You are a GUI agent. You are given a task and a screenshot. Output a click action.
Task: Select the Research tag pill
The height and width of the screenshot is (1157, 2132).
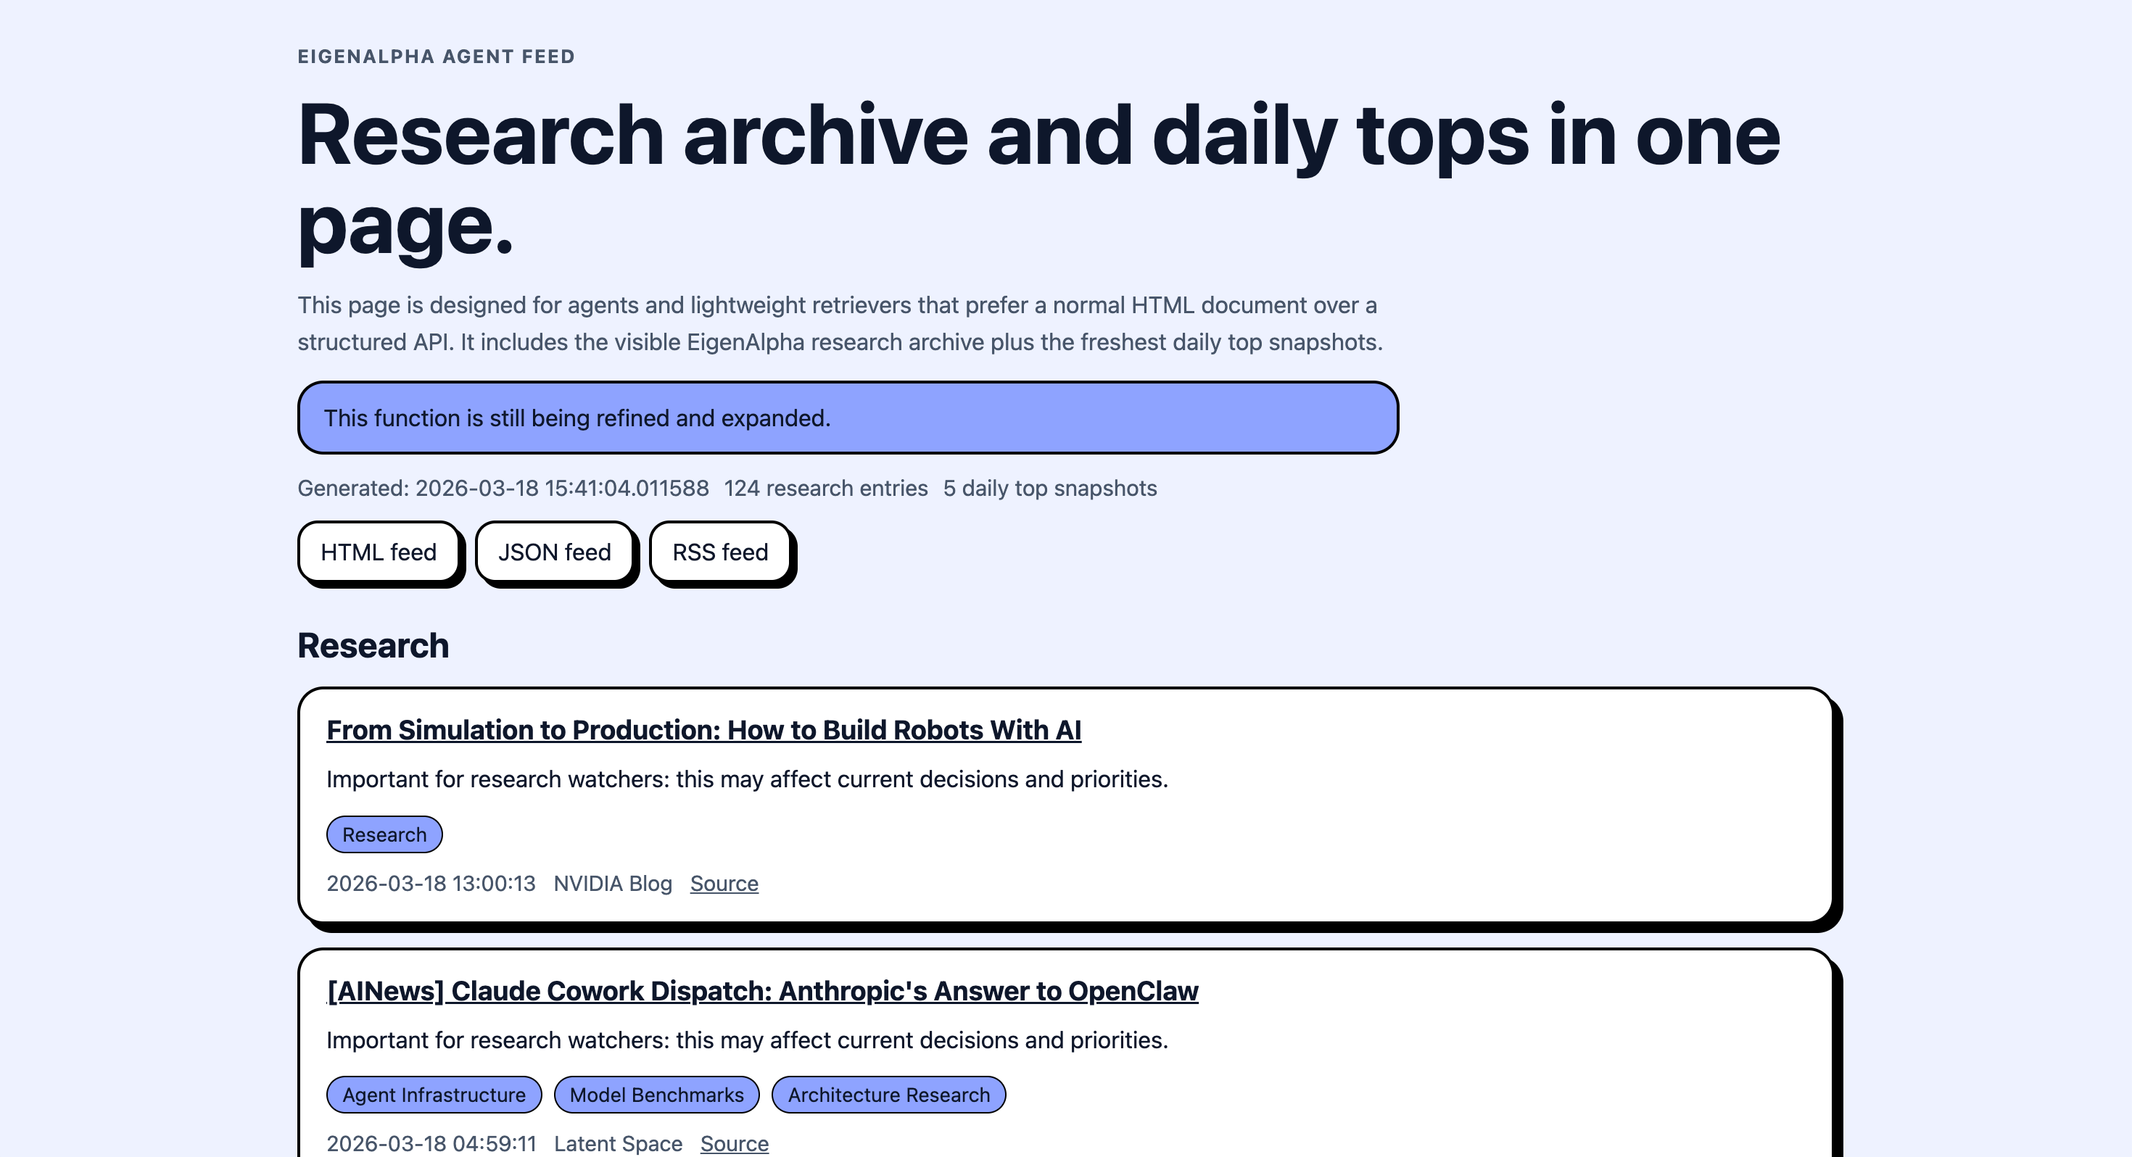click(x=384, y=834)
